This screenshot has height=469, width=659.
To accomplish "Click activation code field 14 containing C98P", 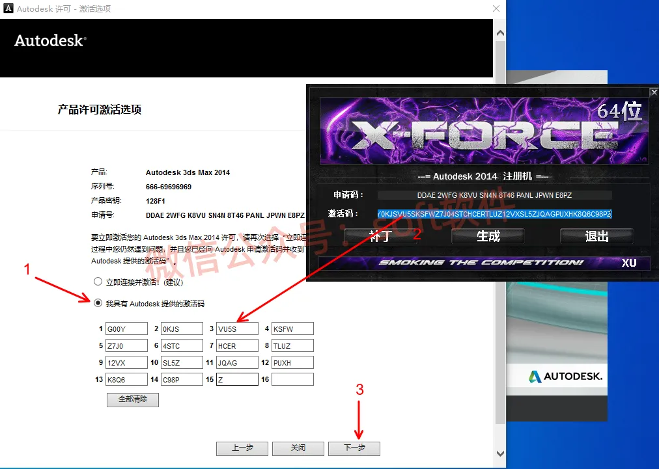I will 182,379.
